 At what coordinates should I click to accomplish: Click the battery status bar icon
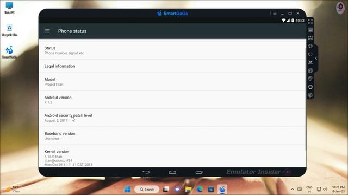(x=293, y=21)
